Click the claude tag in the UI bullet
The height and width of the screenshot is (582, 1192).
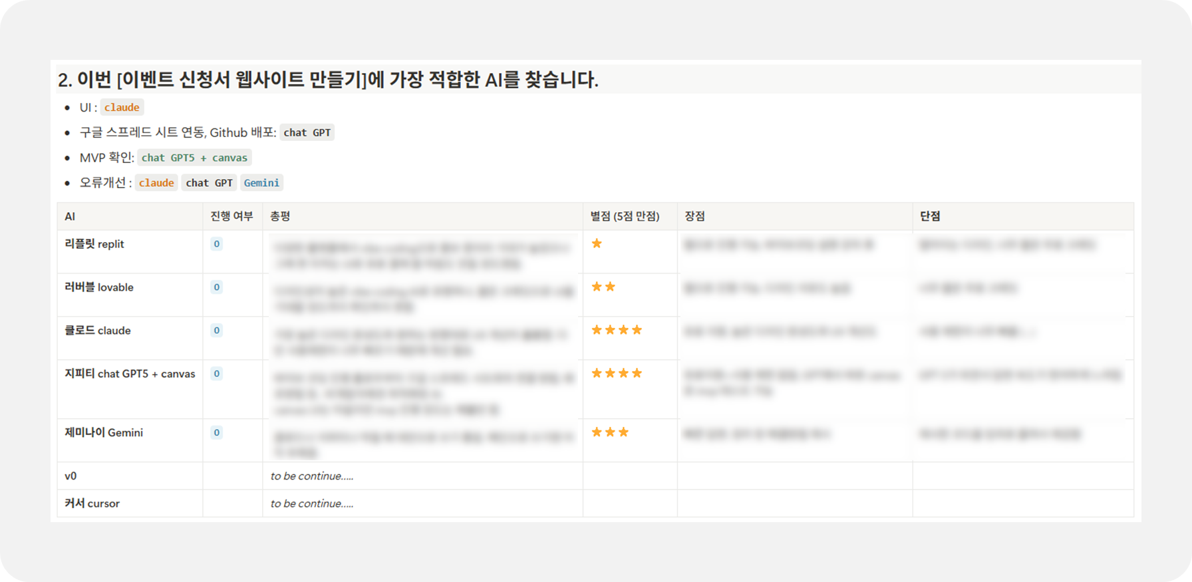click(x=122, y=107)
